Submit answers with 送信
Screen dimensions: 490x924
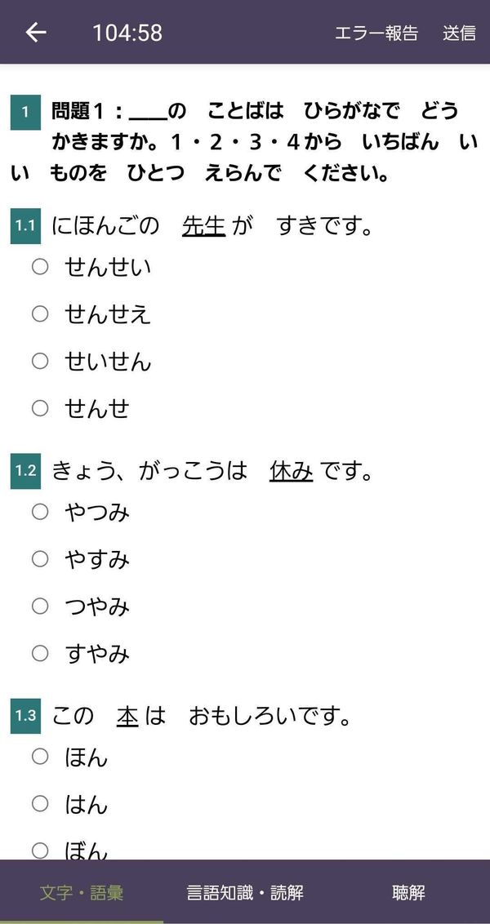pos(459,33)
